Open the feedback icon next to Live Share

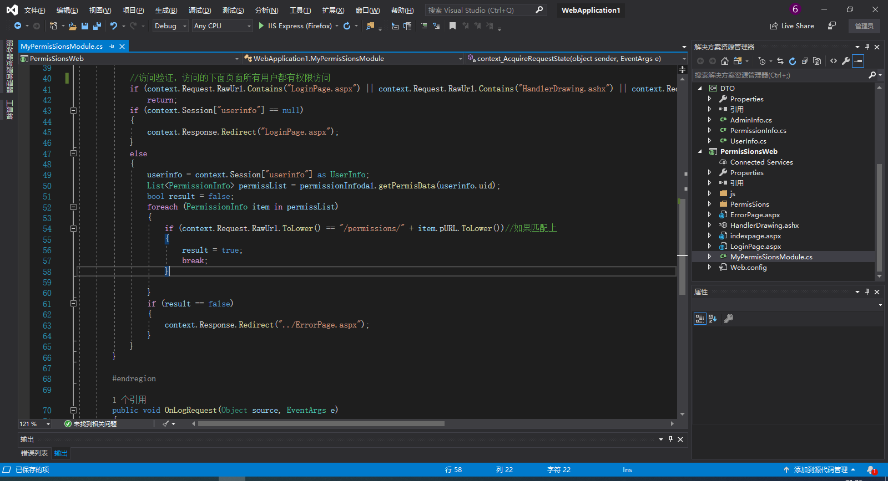[x=831, y=26]
